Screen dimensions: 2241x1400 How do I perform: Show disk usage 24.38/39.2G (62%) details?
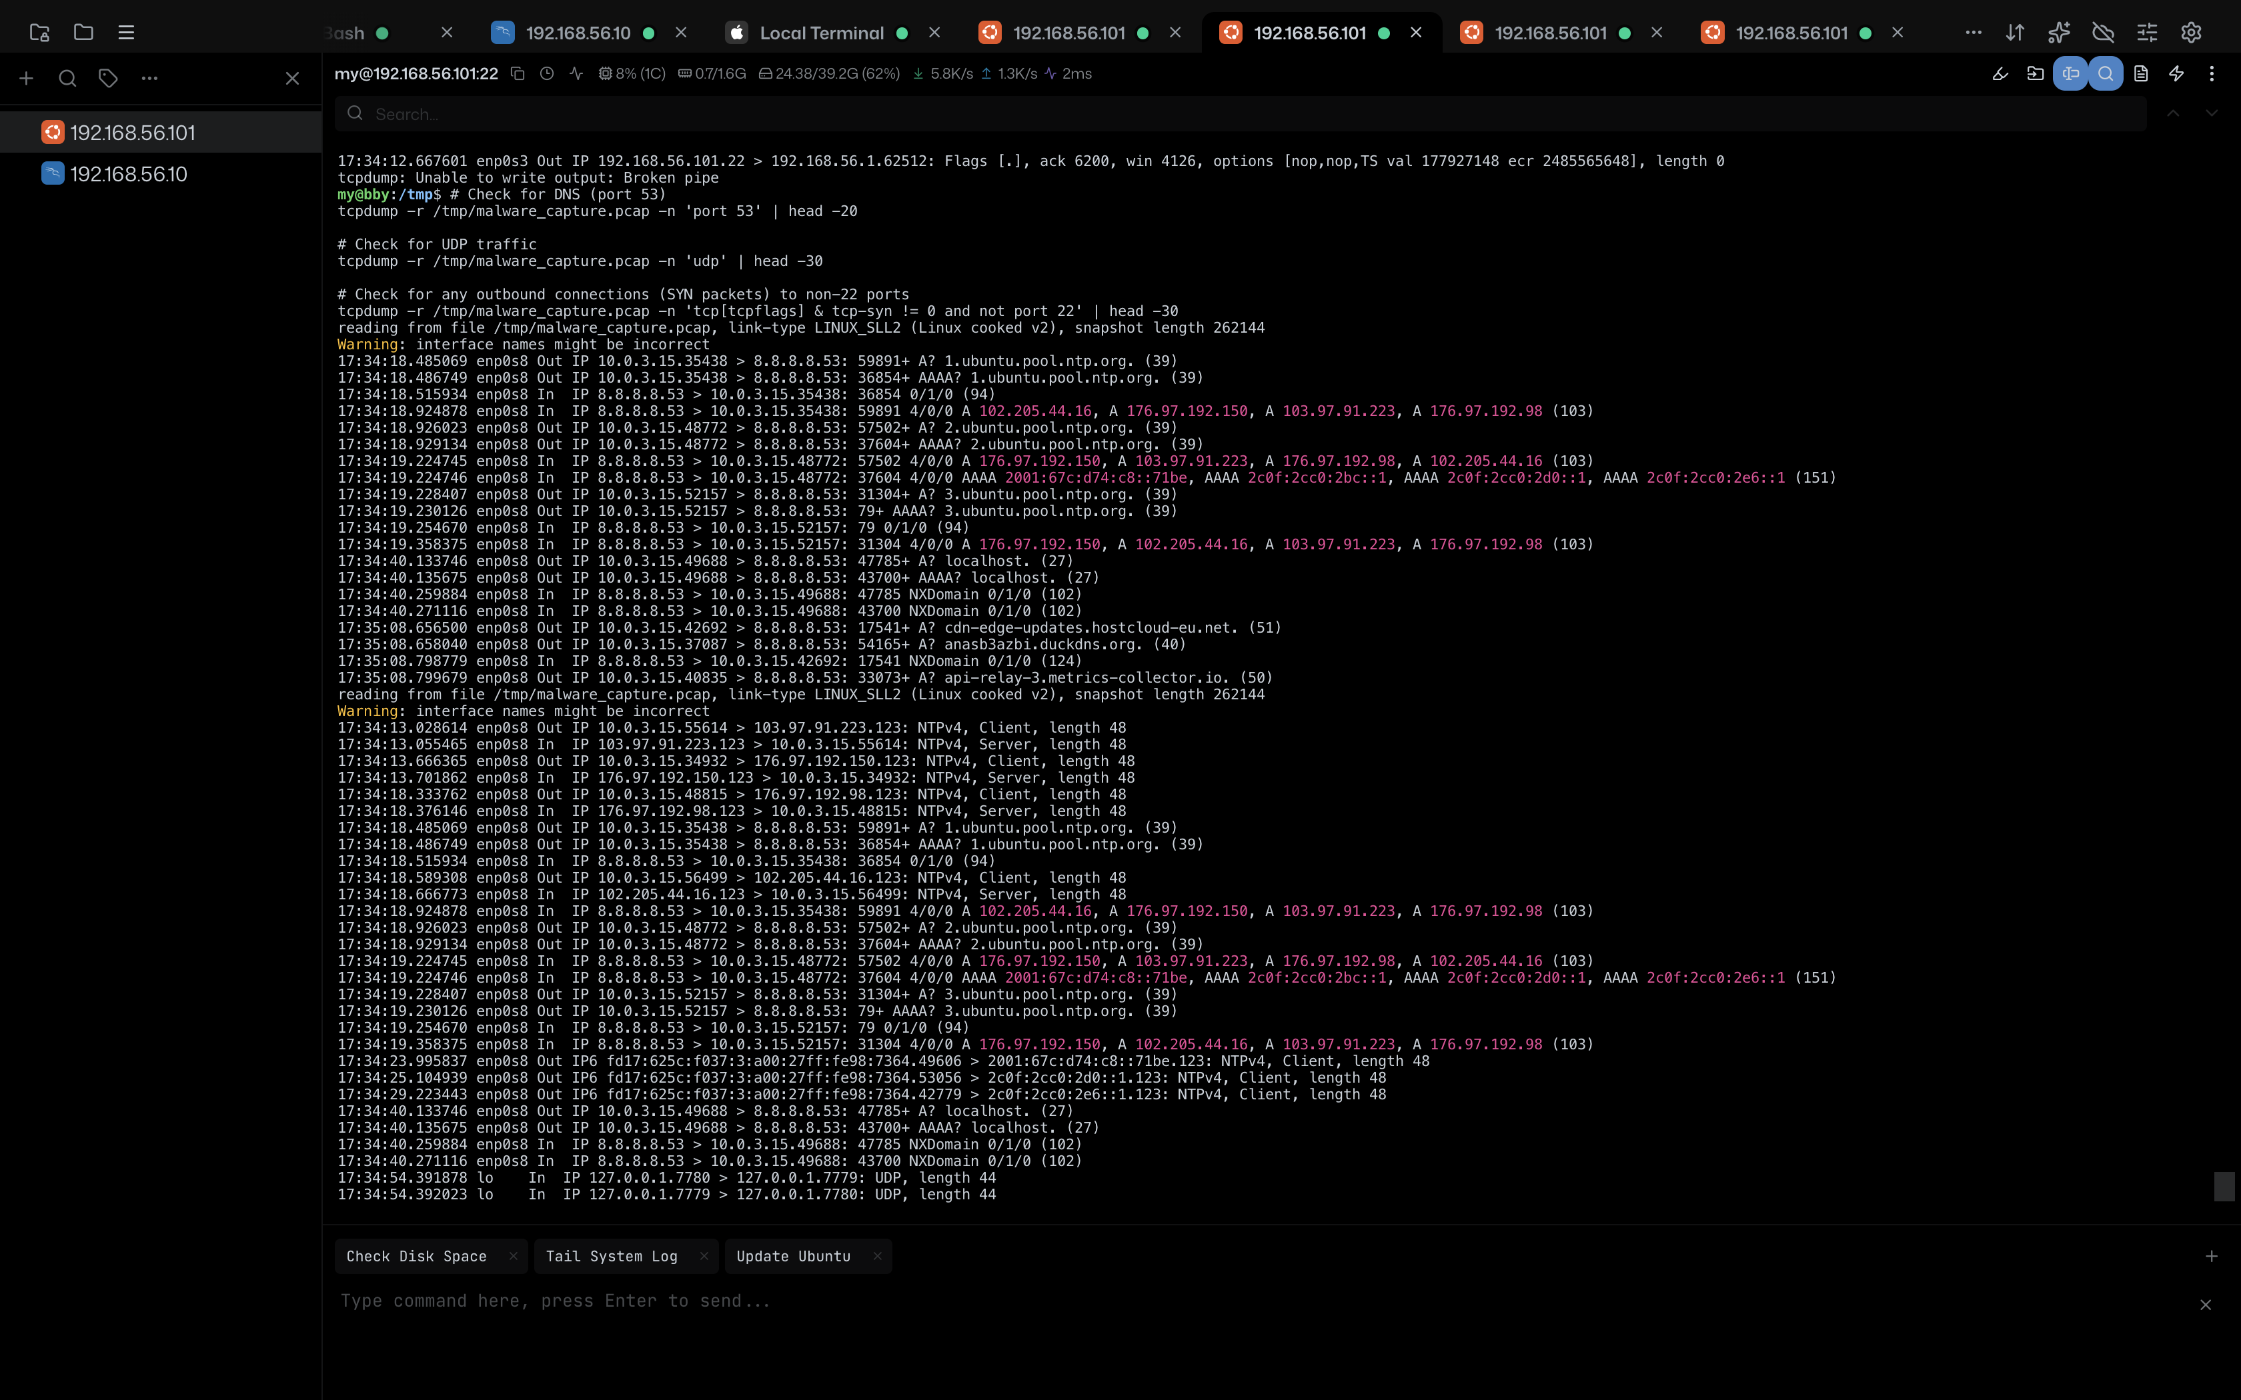[x=829, y=73]
